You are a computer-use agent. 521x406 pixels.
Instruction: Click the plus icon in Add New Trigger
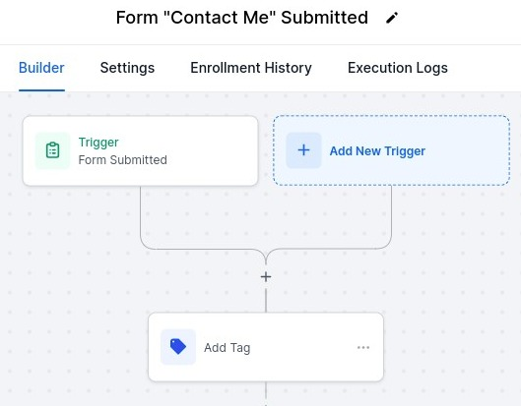pos(303,150)
